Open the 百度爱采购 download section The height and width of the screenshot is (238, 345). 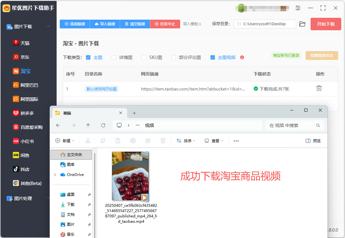click(x=28, y=127)
